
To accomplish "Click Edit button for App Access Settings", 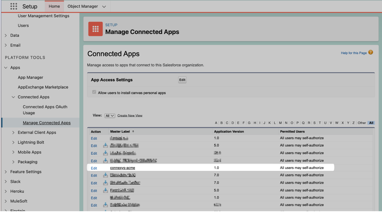I will click(x=182, y=80).
